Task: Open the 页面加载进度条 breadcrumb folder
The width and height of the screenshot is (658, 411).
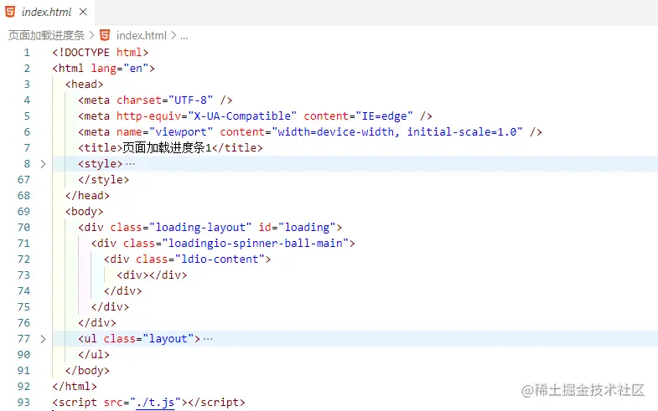Action: tap(46, 36)
